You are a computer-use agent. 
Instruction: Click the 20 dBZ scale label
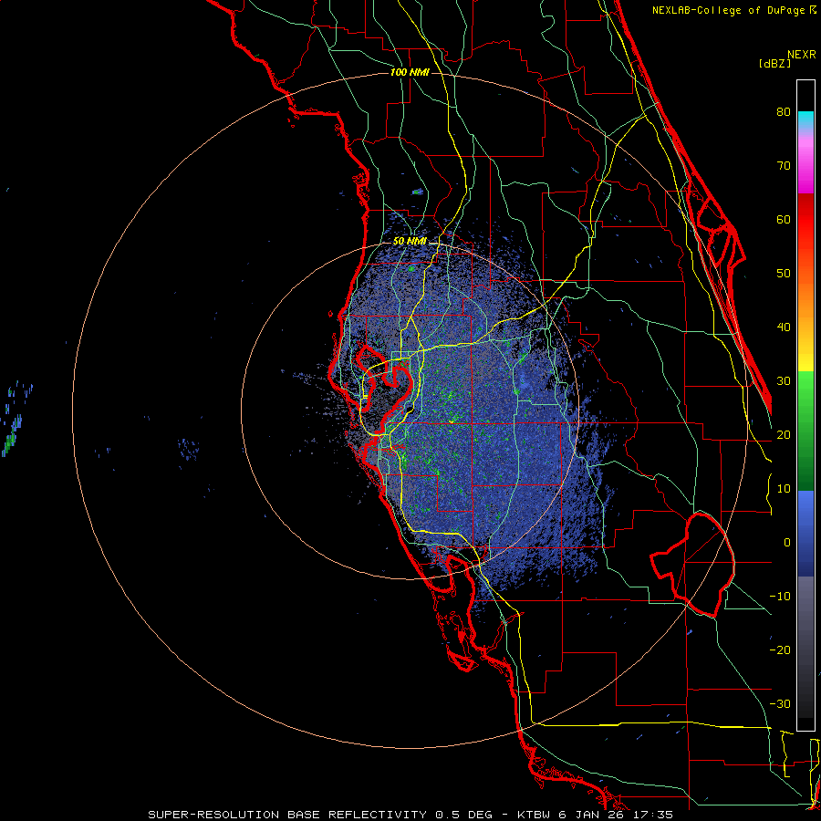(x=784, y=434)
